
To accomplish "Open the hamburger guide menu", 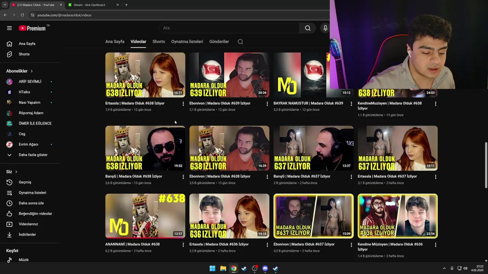I will [10, 28].
